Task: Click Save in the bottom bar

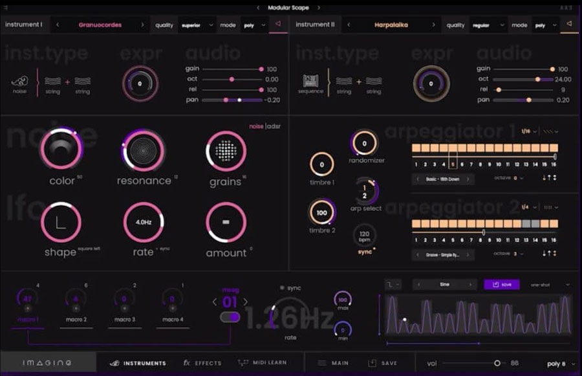Action: pos(382,363)
